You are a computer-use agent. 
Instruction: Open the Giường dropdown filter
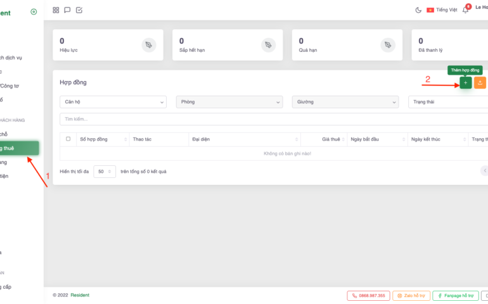345,102
